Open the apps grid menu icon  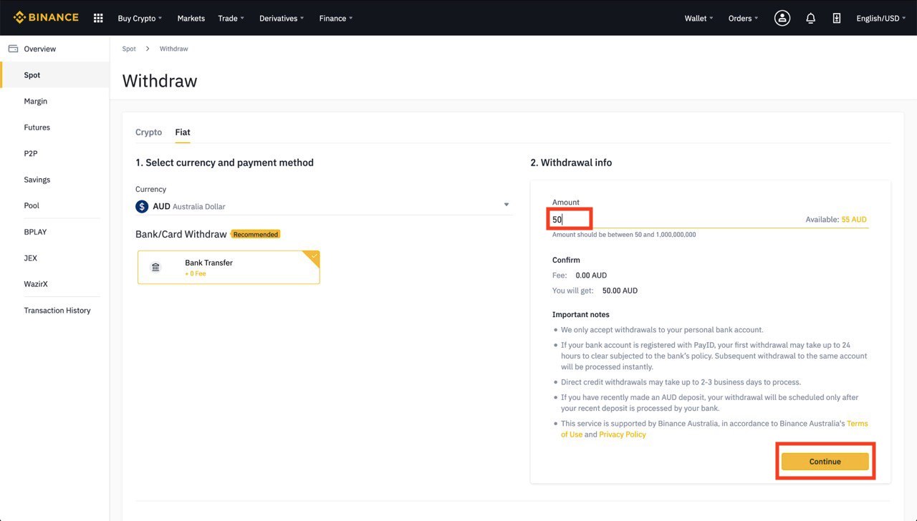pos(99,18)
